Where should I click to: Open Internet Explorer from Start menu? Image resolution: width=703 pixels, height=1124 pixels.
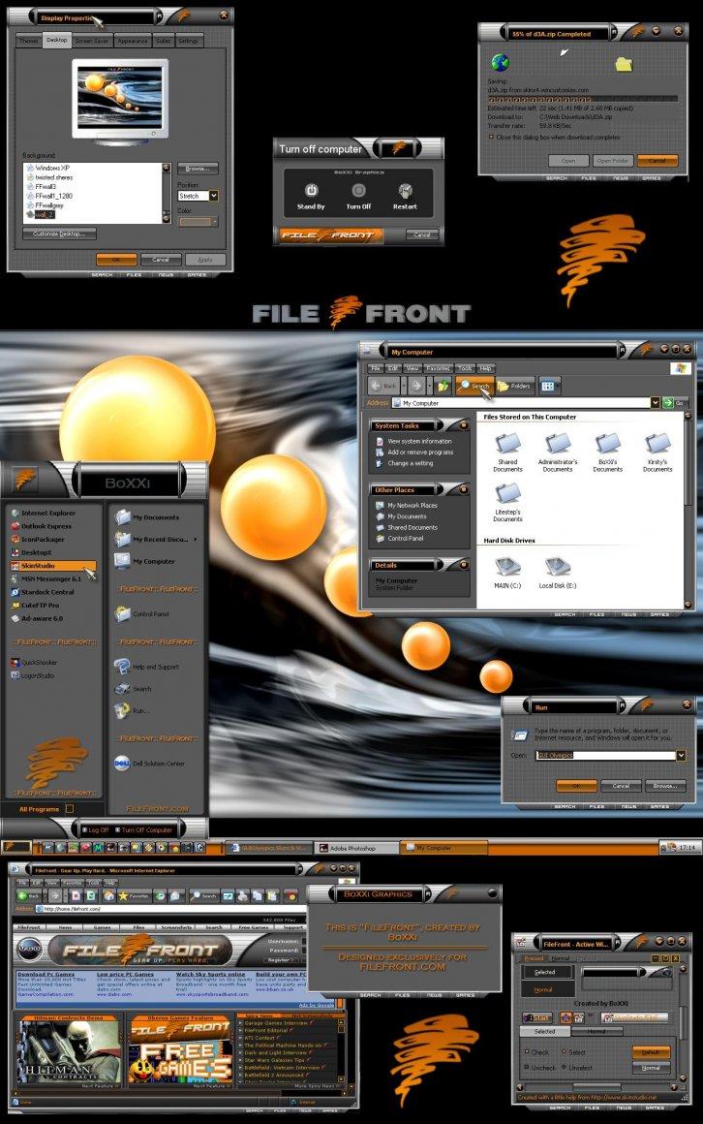43,514
